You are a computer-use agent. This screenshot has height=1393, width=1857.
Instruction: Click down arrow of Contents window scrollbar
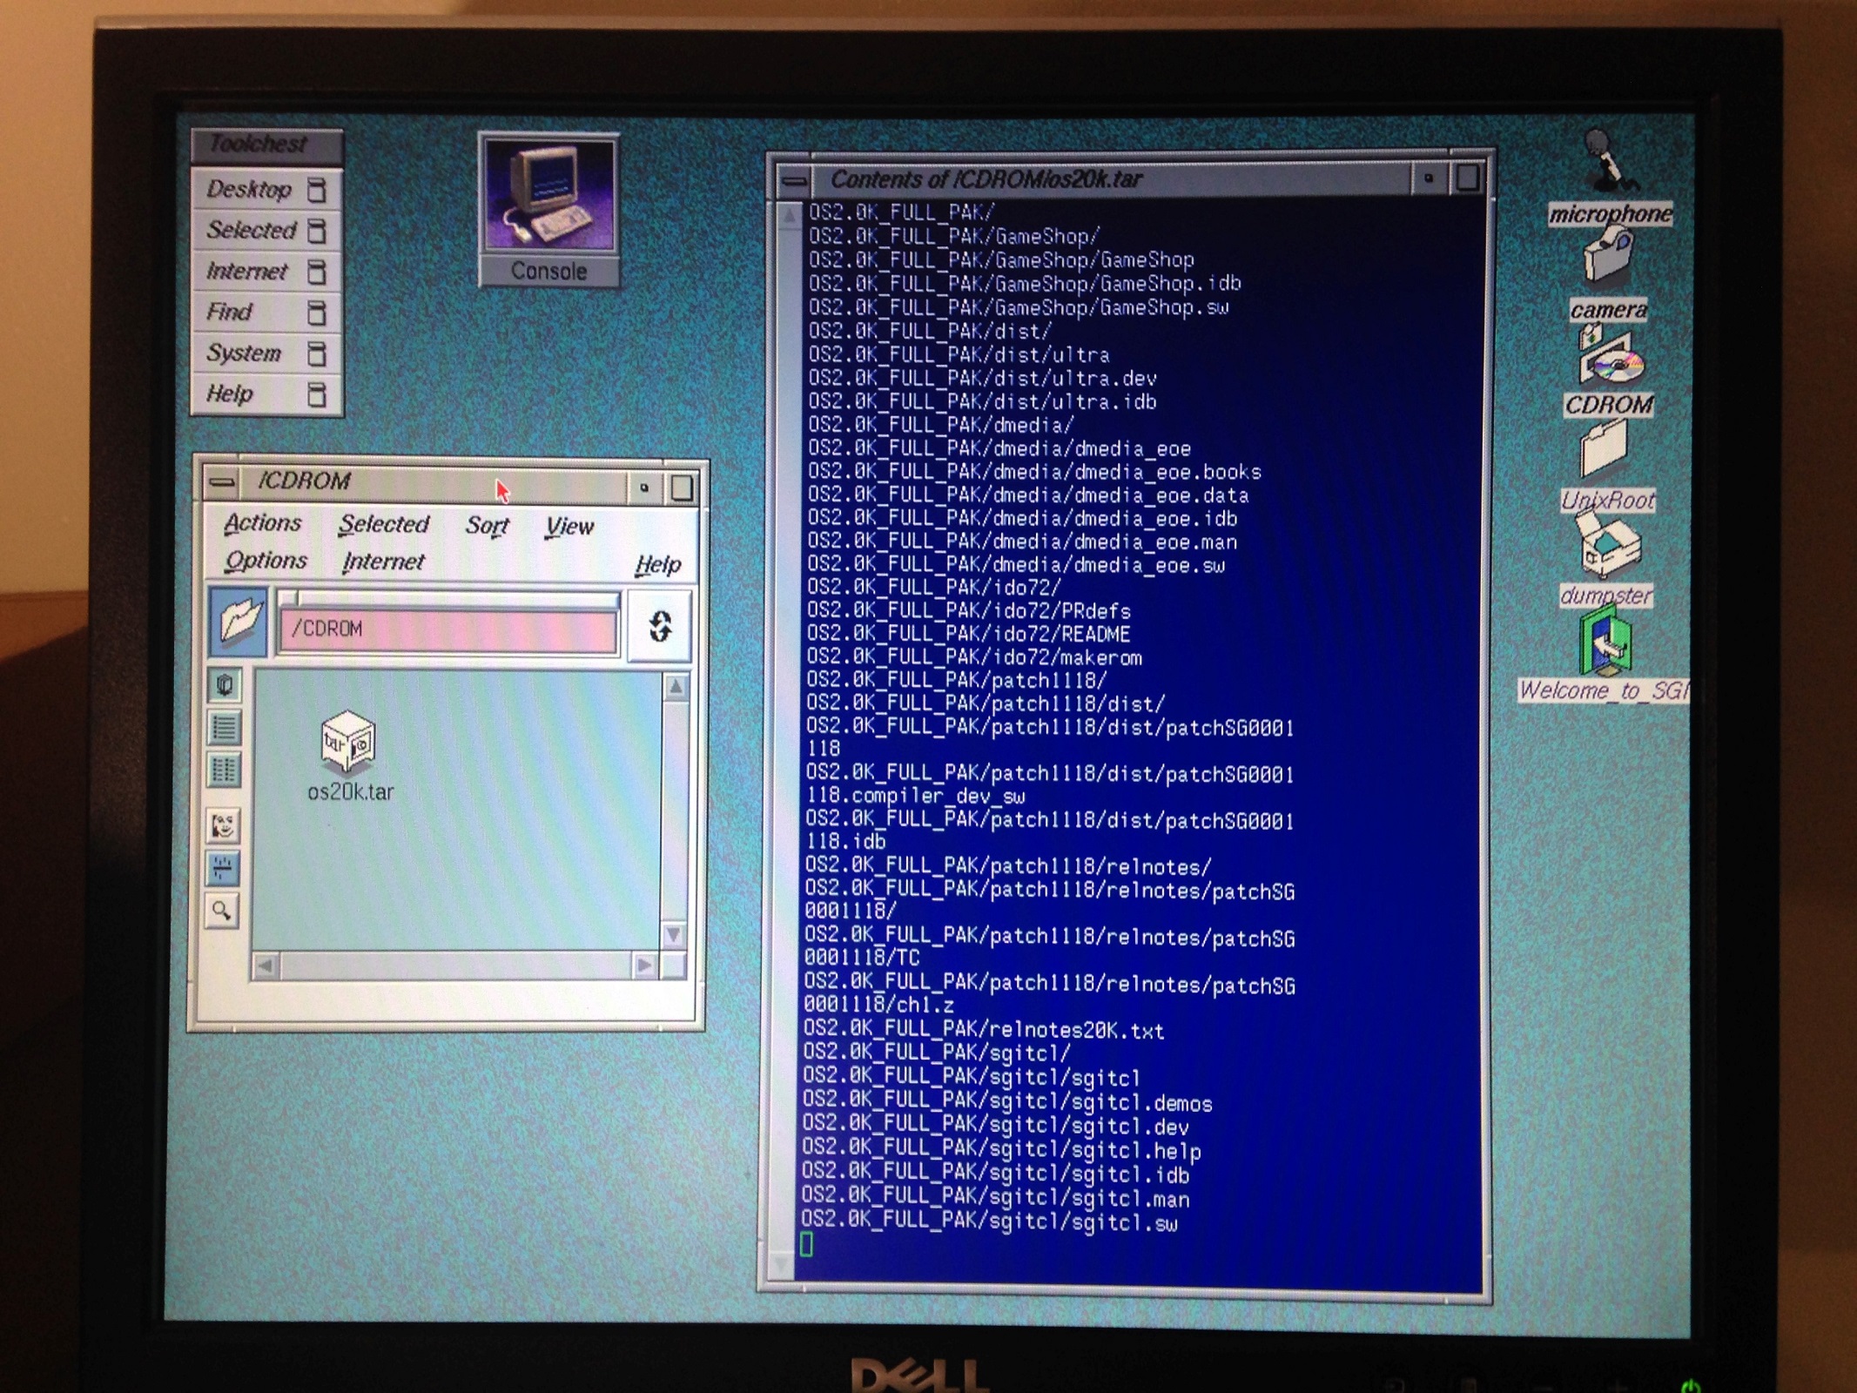[x=780, y=1263]
